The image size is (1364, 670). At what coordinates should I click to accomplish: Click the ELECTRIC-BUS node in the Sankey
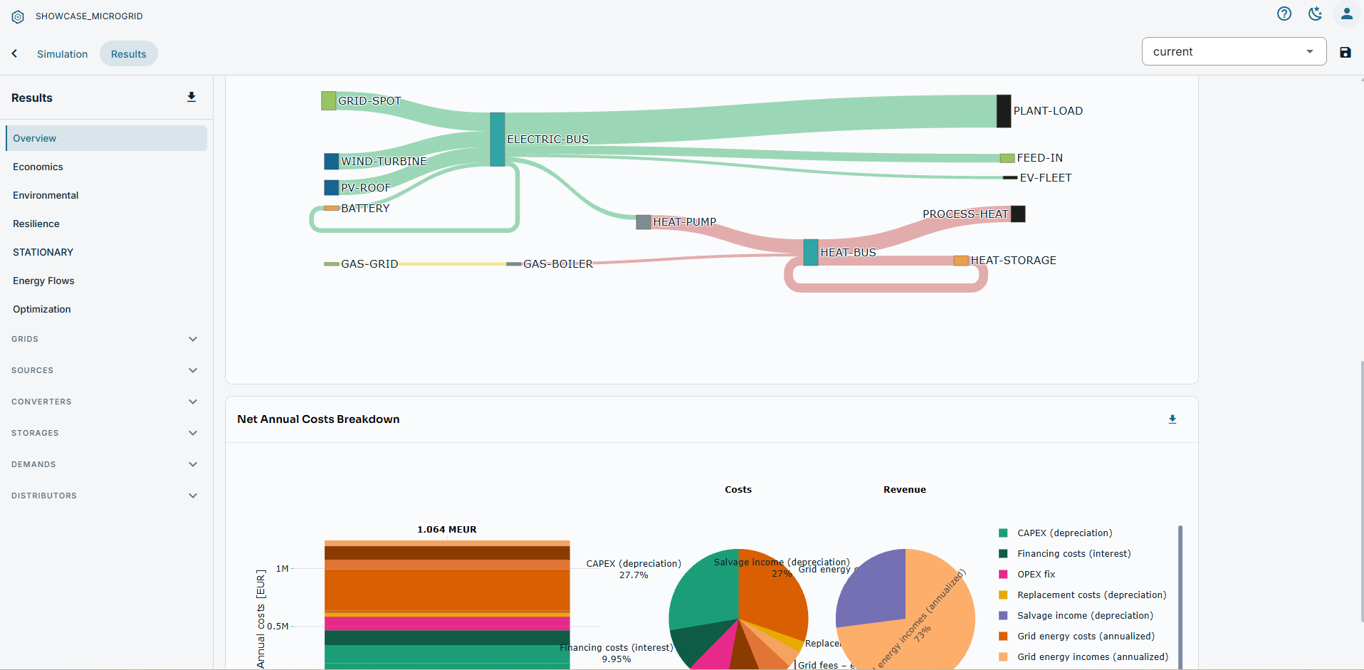tap(498, 140)
